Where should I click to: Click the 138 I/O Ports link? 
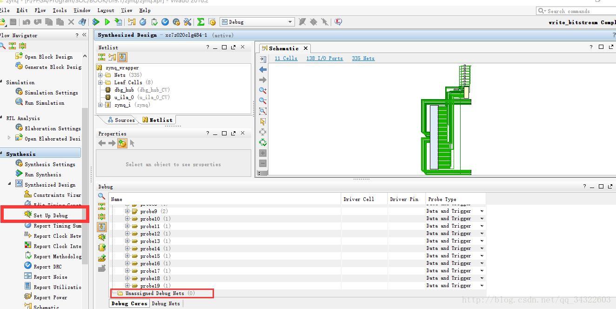pos(324,58)
